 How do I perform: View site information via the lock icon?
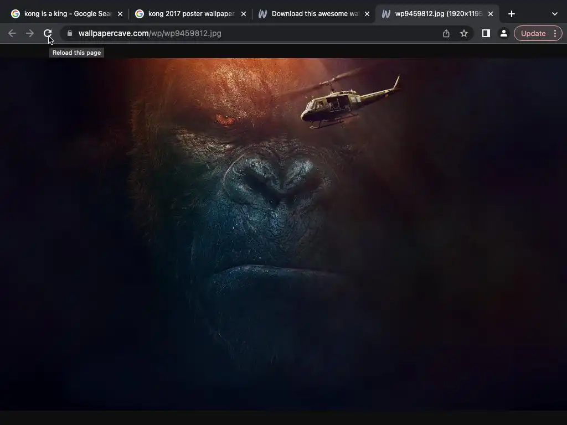coord(70,33)
